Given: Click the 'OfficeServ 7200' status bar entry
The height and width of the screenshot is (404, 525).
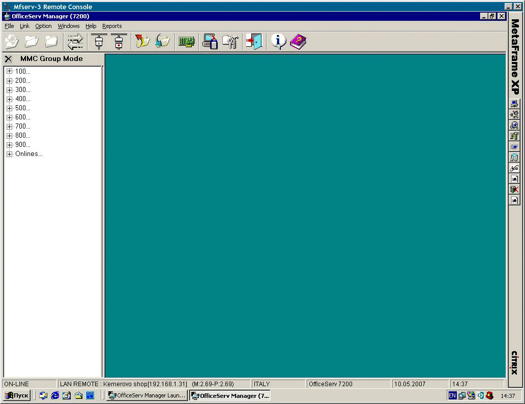Looking at the screenshot, I should pyautogui.click(x=348, y=384).
